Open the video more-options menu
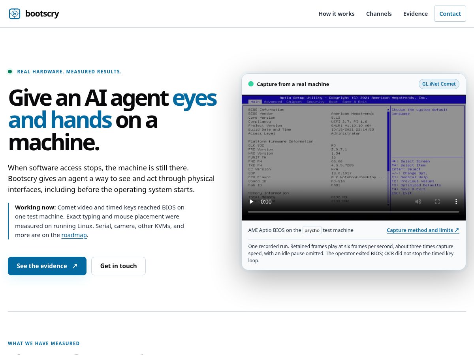This screenshot has width=474, height=355. (456, 202)
